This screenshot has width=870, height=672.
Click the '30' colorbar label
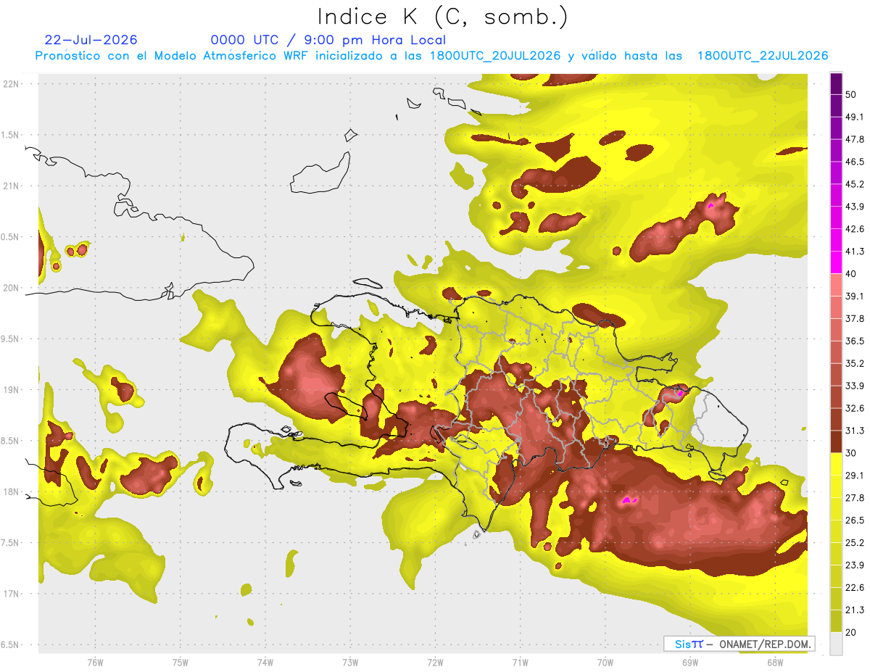pos(851,453)
